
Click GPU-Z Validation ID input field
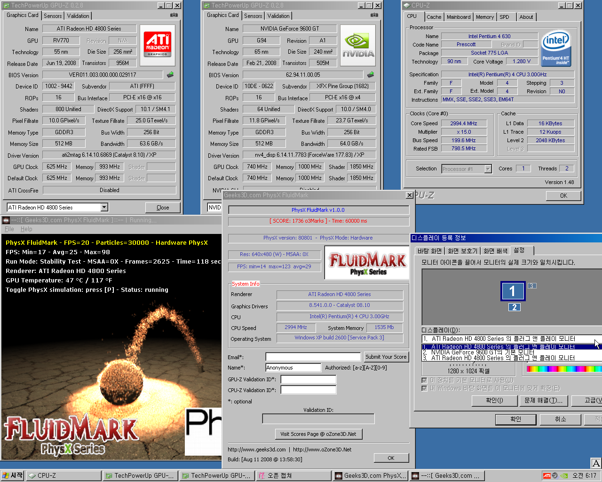click(x=309, y=379)
